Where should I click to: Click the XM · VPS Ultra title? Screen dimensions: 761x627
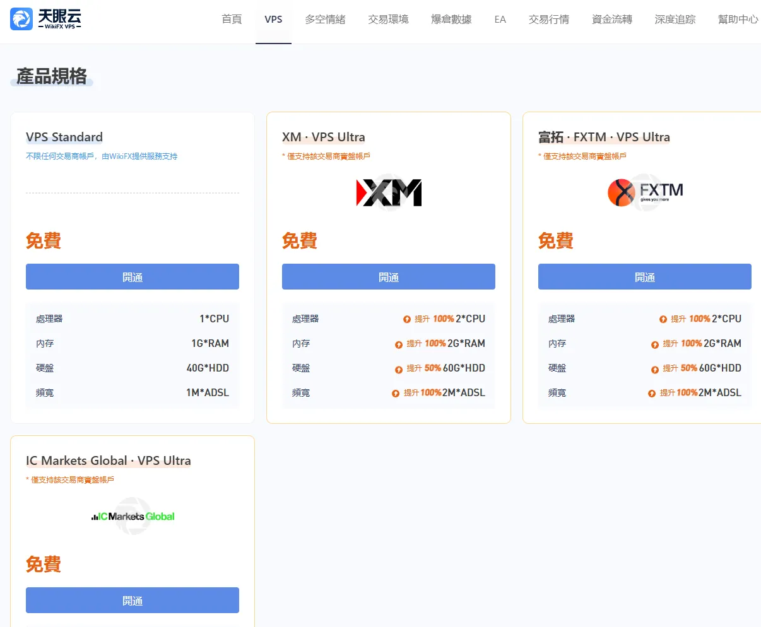click(324, 137)
